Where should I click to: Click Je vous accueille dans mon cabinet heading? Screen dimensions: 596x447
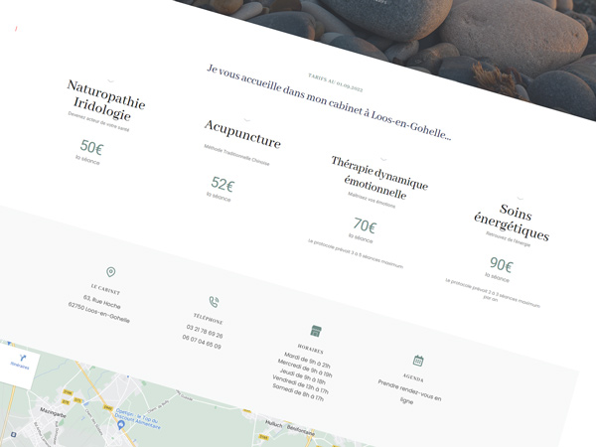tap(329, 102)
